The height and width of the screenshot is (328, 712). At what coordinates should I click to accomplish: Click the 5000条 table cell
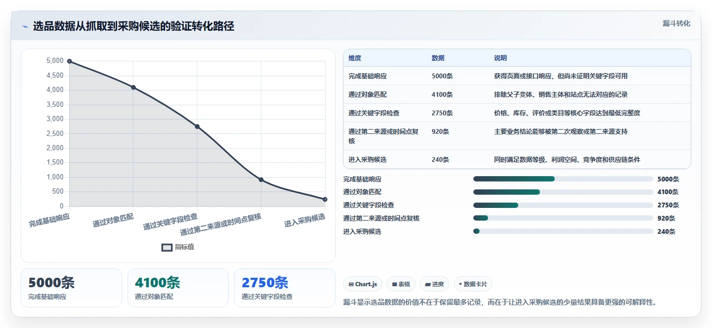click(442, 76)
